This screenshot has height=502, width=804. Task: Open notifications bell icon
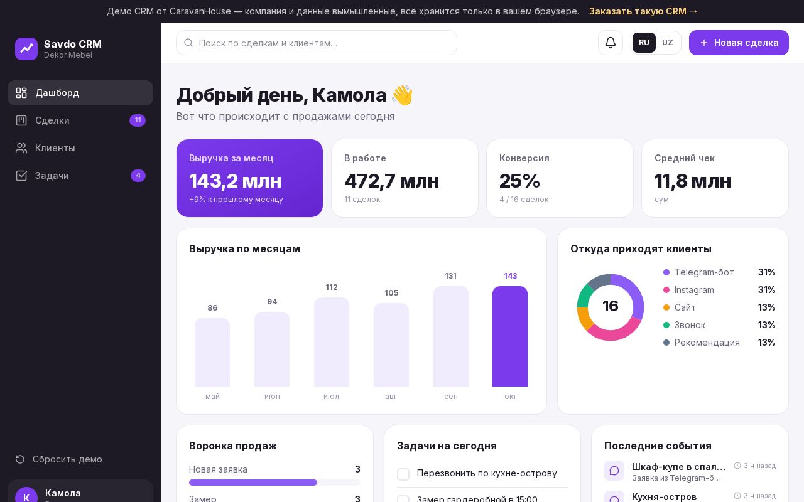pos(611,43)
